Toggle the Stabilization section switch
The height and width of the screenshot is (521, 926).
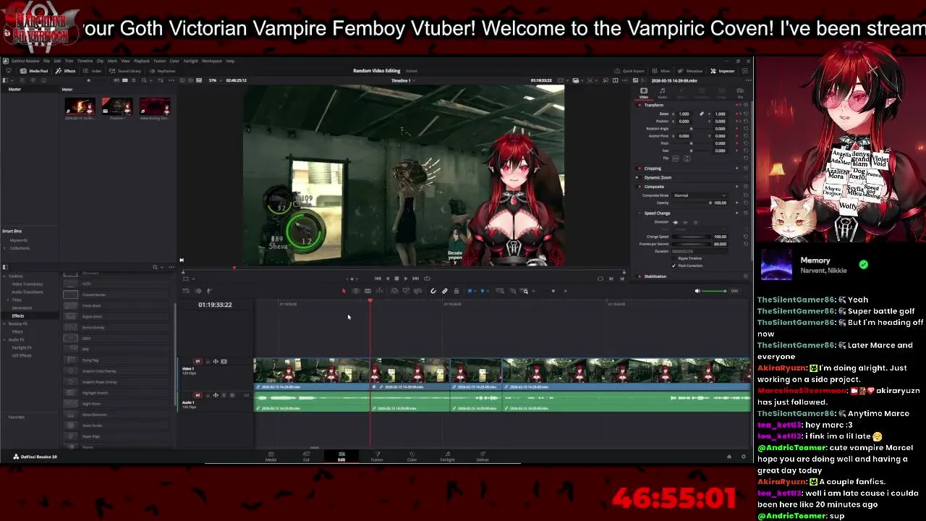point(640,276)
